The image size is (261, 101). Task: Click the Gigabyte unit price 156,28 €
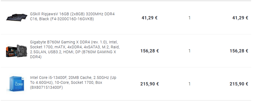(x=149, y=51)
